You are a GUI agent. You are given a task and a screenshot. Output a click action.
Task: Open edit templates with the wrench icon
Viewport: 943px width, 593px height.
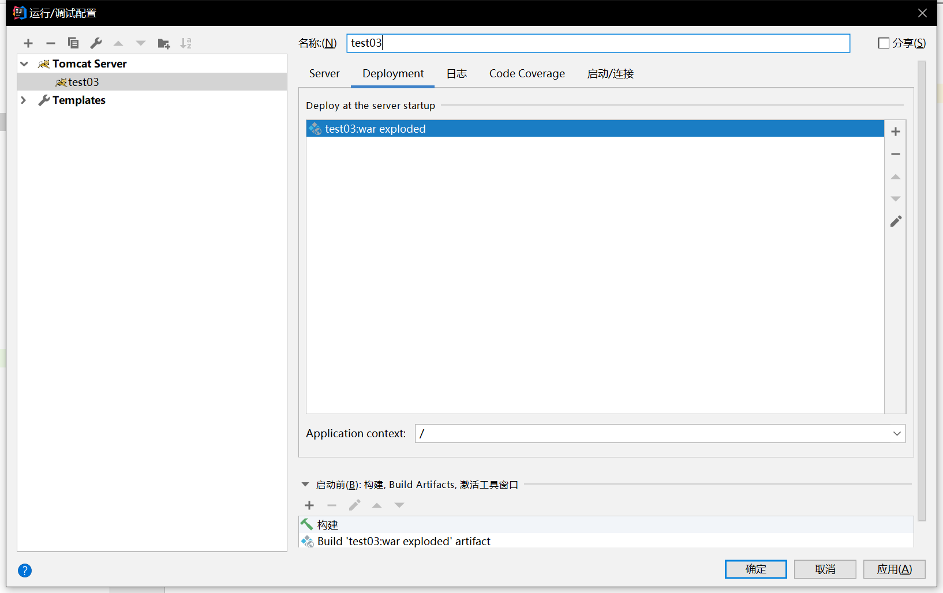(96, 43)
